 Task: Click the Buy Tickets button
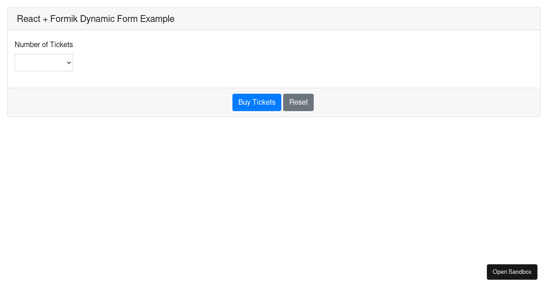coord(257,102)
